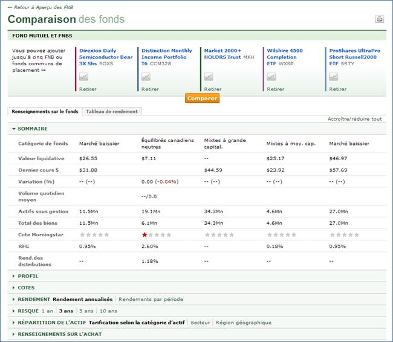Click the Morningstar stars for Market 2000+ HOLDRS

pyautogui.click(x=219, y=235)
